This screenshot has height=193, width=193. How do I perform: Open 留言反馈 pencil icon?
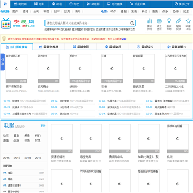(179, 24)
